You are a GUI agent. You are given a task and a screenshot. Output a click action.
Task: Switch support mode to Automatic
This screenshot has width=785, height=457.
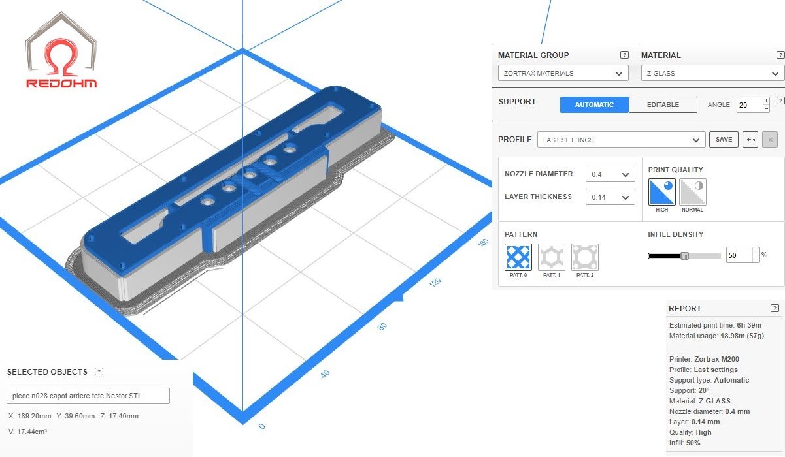coord(594,104)
